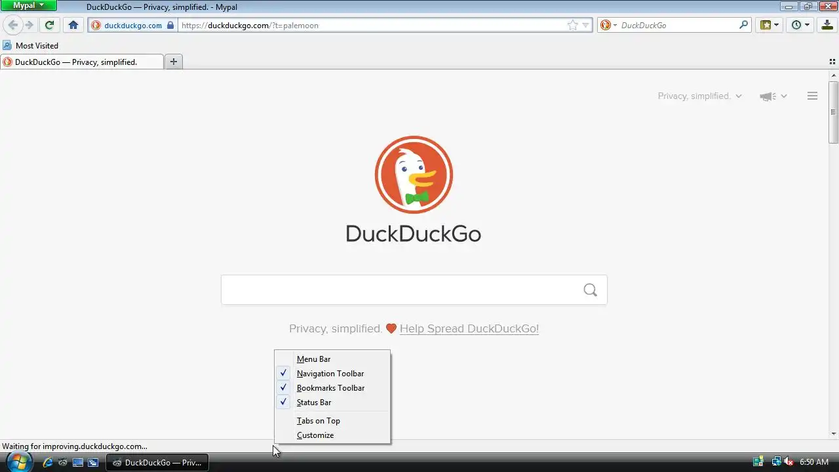839x472 pixels.
Task: Go back with the Back arrow button
Action: click(x=12, y=25)
